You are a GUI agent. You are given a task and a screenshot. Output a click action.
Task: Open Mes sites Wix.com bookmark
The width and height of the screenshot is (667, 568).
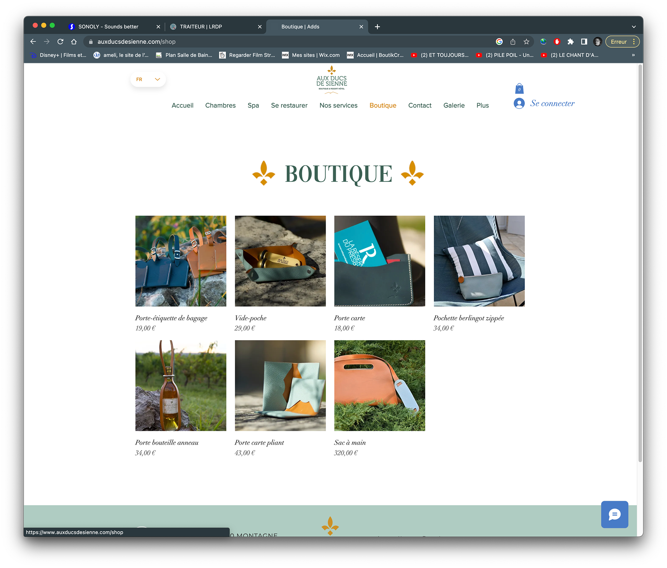click(311, 55)
